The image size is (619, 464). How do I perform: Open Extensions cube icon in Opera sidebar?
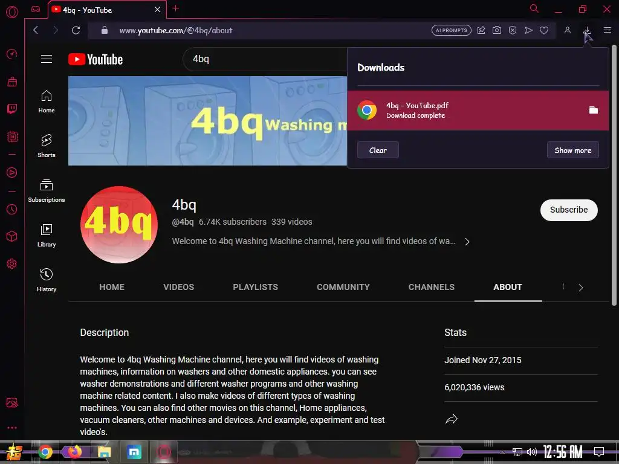point(12,236)
